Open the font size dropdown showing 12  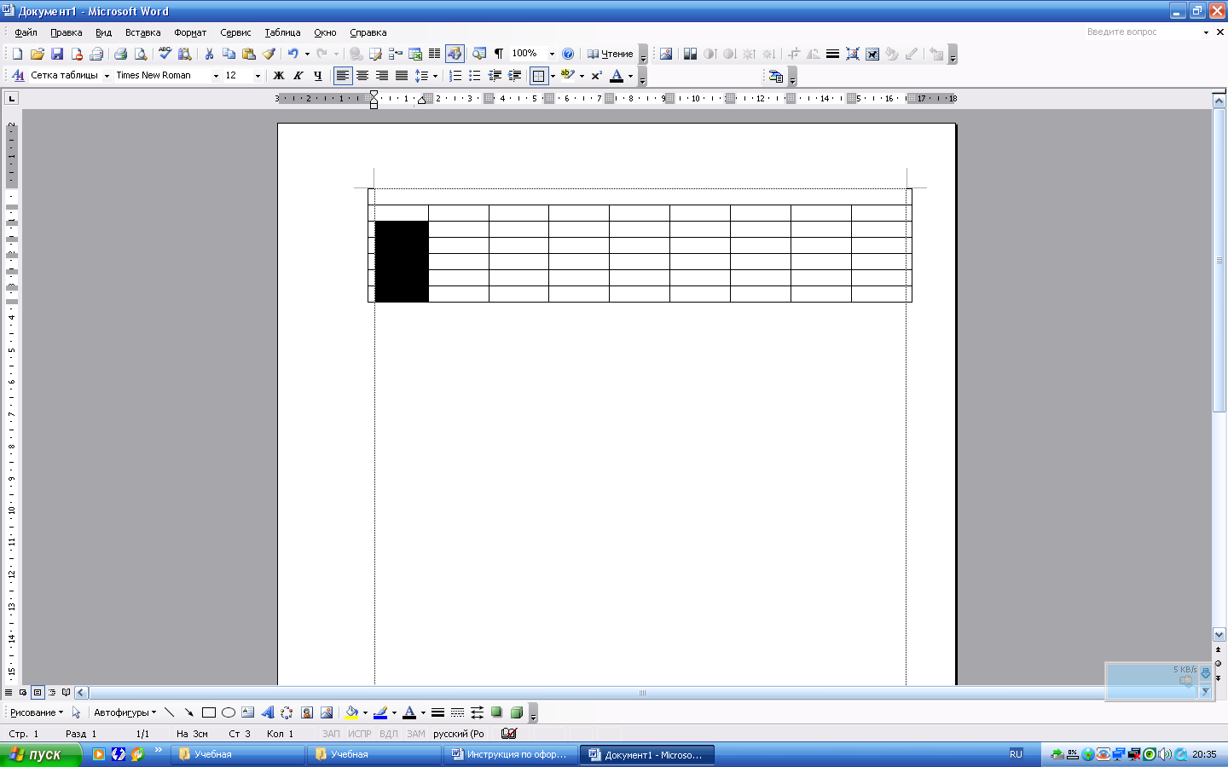[x=258, y=76]
